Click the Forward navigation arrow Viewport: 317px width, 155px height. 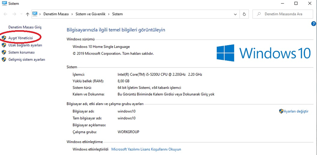point(14,14)
